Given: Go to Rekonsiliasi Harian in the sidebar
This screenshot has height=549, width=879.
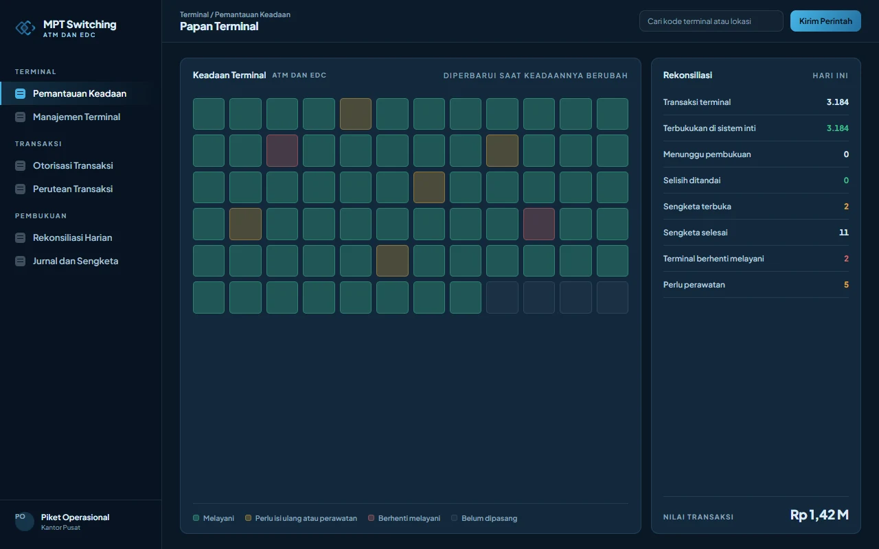Looking at the screenshot, I should (81, 237).
